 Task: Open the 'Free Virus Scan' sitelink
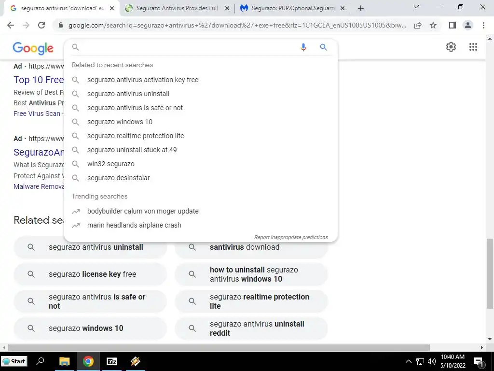[37, 114]
